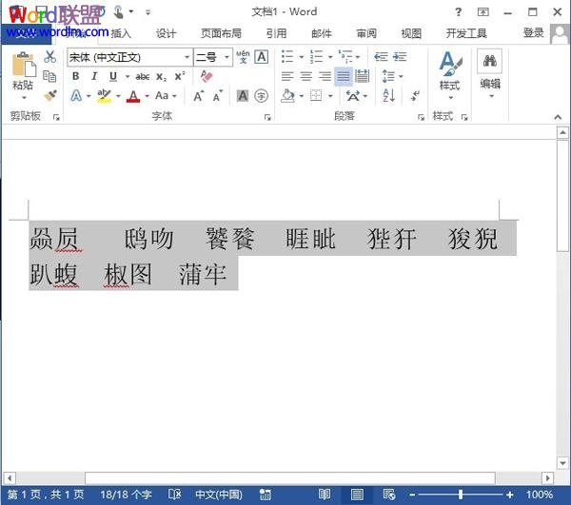Click the Find binoculars icon in 编辑
Viewport: 571px width, 505px height.
point(489,61)
